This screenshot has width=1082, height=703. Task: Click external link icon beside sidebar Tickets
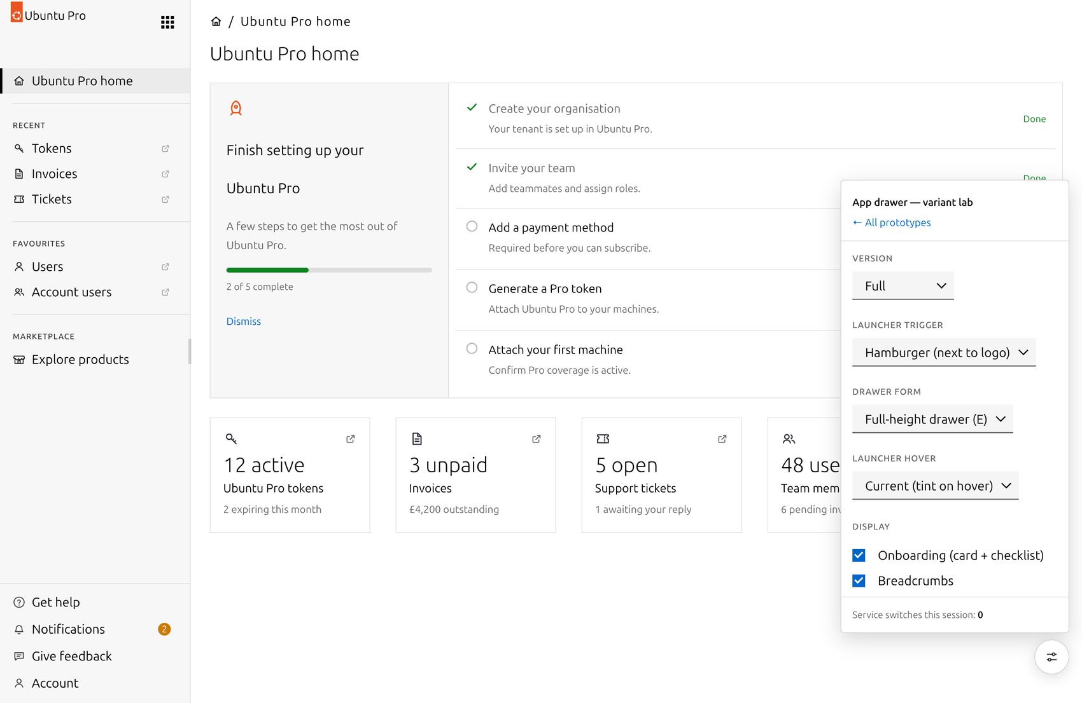click(165, 199)
